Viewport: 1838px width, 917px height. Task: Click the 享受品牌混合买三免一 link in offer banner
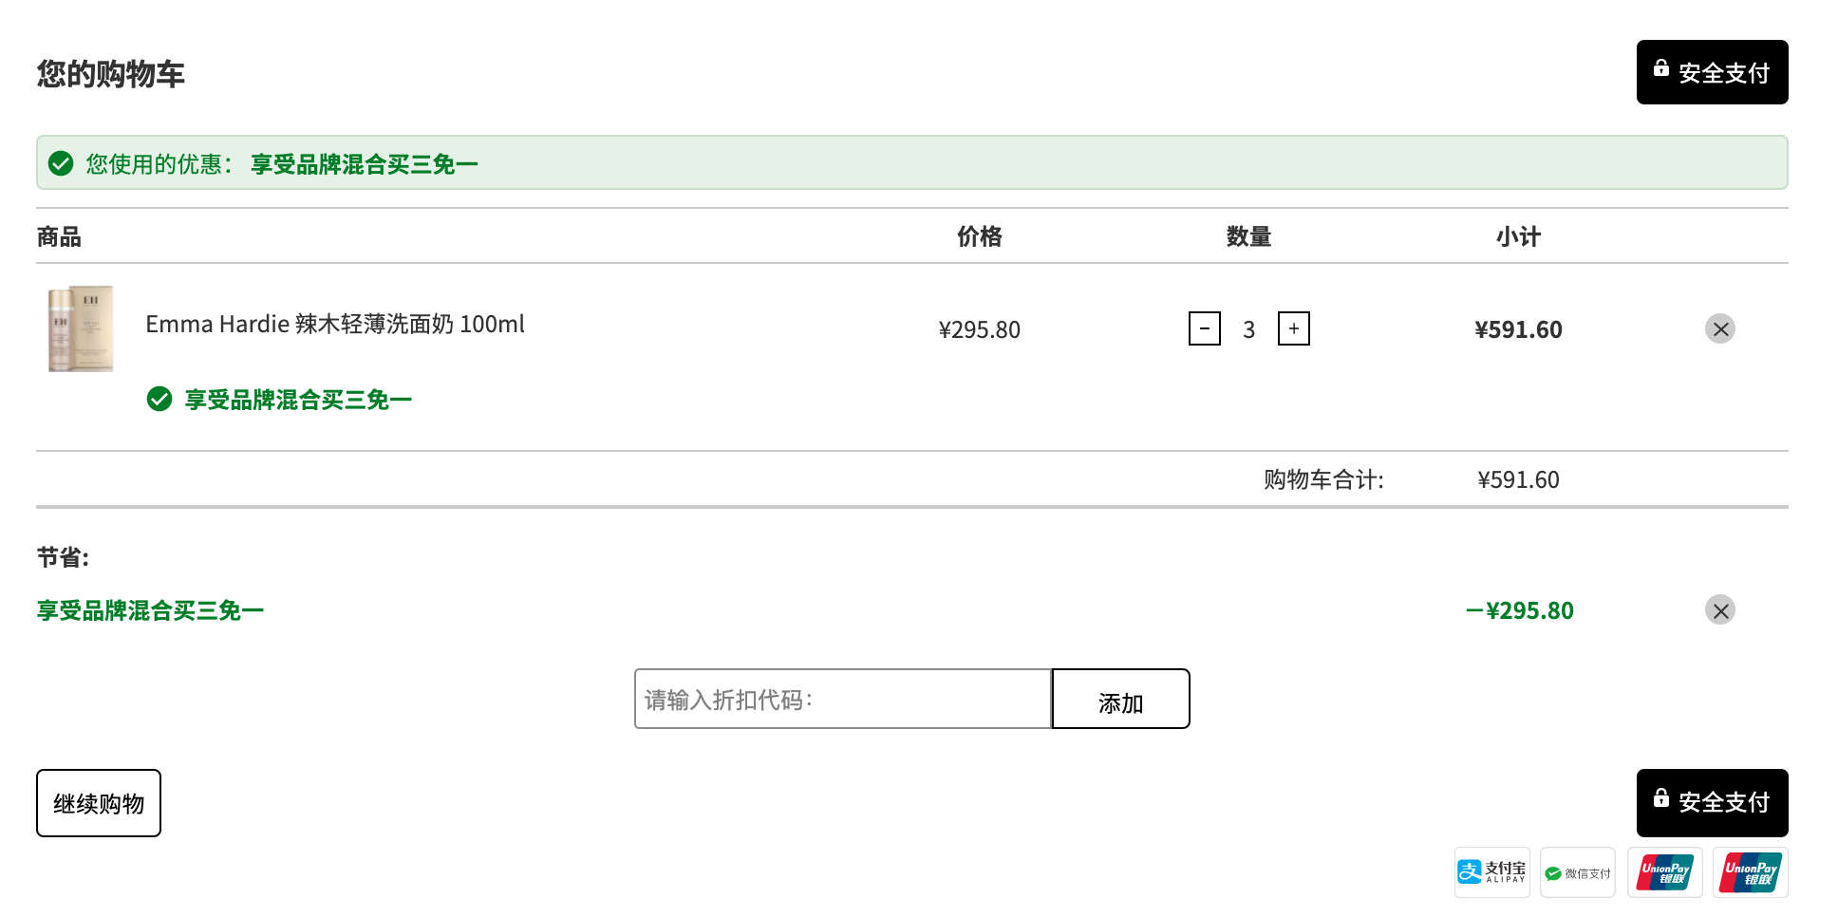pyautogui.click(x=364, y=163)
